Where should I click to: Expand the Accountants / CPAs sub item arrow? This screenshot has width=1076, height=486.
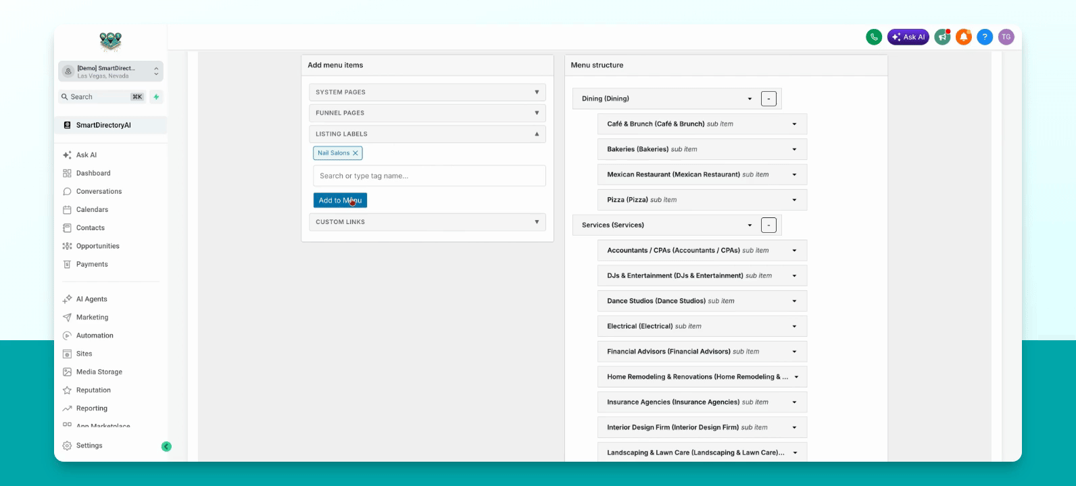coord(794,250)
